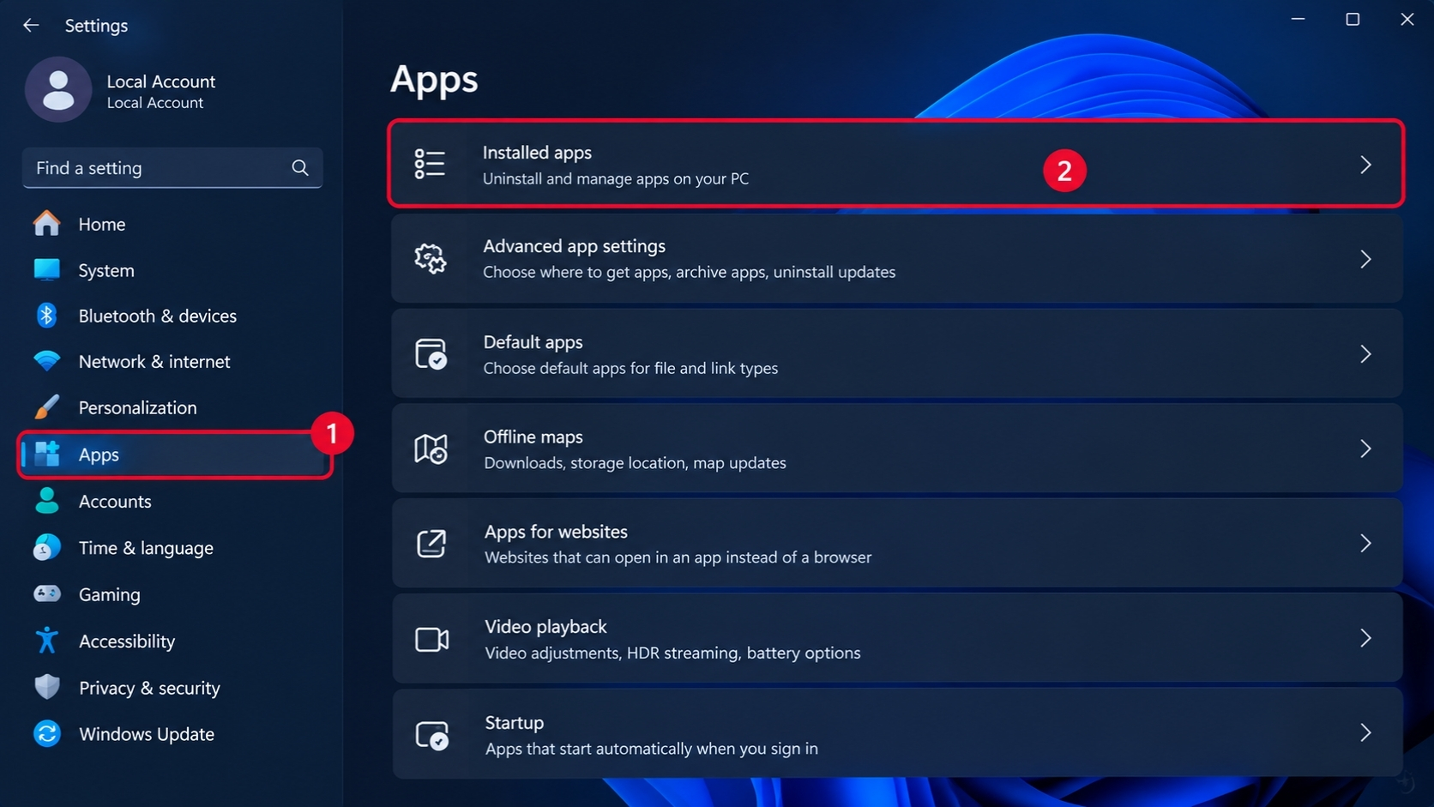Open Accessibility section label
Image resolution: width=1434 pixels, height=807 pixels.
coord(127,641)
